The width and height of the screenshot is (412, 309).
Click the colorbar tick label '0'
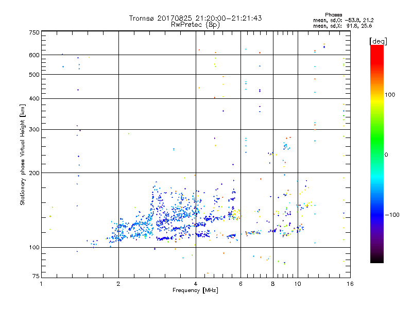(386, 155)
